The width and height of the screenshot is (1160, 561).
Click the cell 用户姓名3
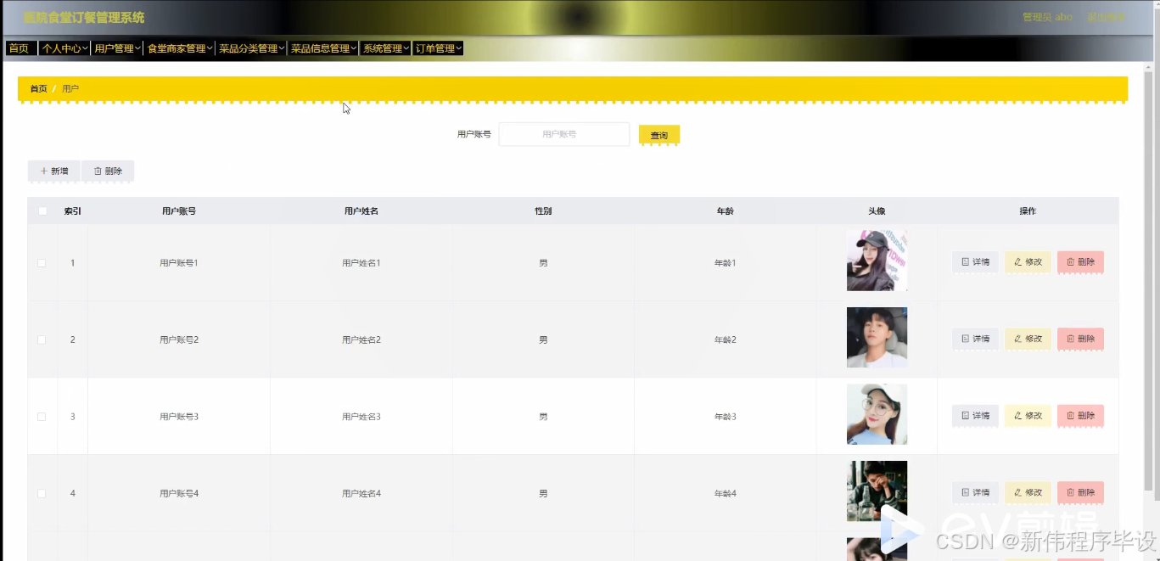tap(361, 417)
